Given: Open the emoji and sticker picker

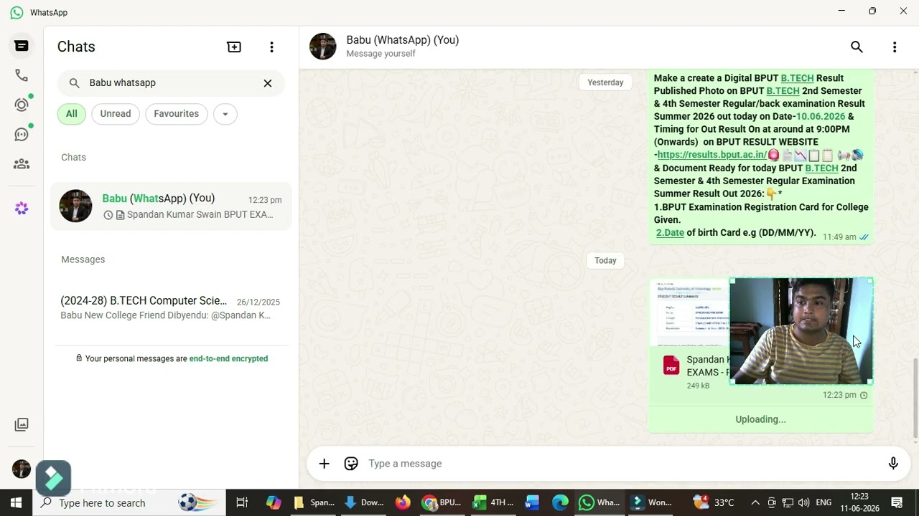Looking at the screenshot, I should (x=351, y=464).
